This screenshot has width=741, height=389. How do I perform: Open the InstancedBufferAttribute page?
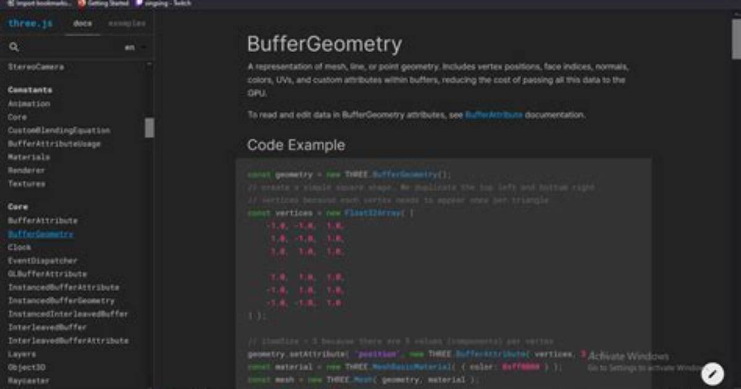pos(63,287)
